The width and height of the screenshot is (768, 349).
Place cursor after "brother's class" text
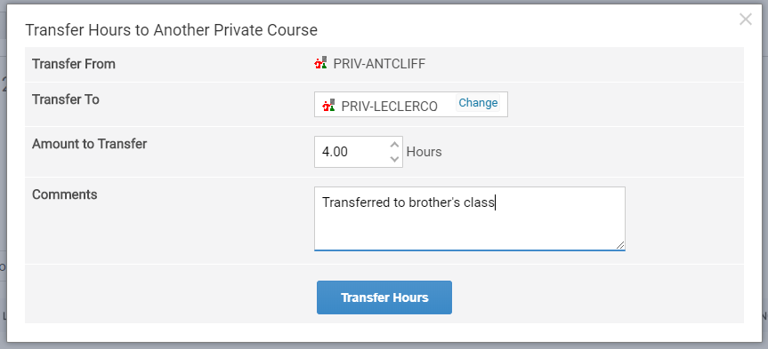[x=496, y=202]
